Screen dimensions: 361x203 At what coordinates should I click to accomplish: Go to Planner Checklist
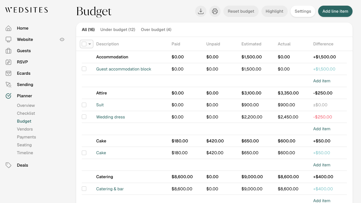26,113
